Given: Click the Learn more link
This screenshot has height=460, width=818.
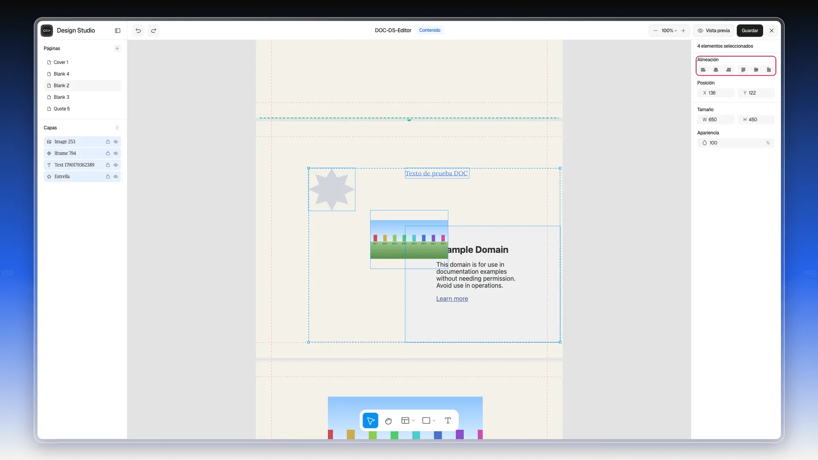Looking at the screenshot, I should (x=452, y=299).
